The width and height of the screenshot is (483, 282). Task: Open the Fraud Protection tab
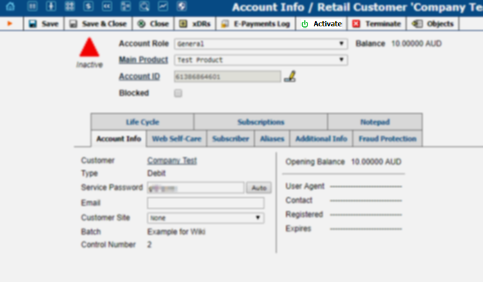[387, 139]
